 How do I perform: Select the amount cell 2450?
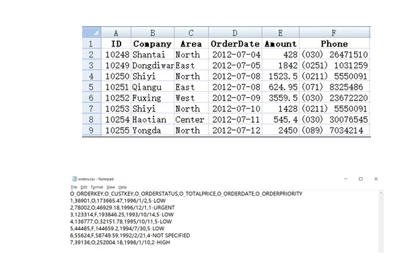pyautogui.click(x=281, y=130)
